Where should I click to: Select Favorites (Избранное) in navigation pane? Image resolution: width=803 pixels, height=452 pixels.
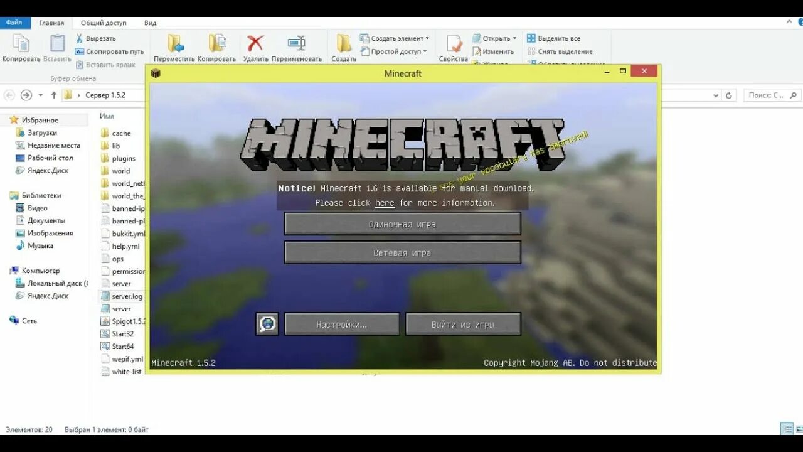point(40,120)
